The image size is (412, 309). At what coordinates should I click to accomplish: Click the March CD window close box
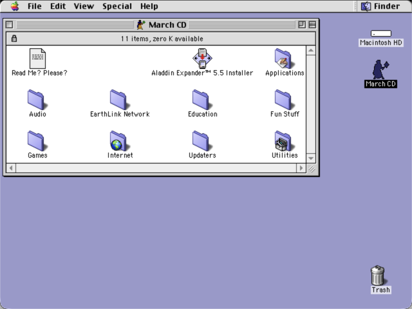(9, 24)
